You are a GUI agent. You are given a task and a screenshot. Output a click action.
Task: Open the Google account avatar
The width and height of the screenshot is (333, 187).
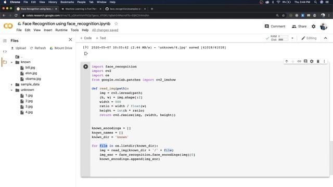(324, 26)
